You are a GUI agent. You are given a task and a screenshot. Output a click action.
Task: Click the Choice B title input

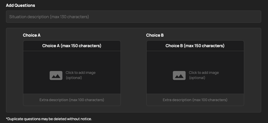195,46
